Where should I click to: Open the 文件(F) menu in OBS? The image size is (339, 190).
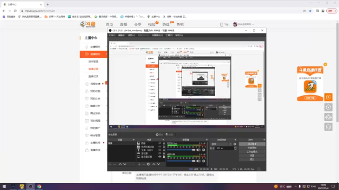(112, 35)
